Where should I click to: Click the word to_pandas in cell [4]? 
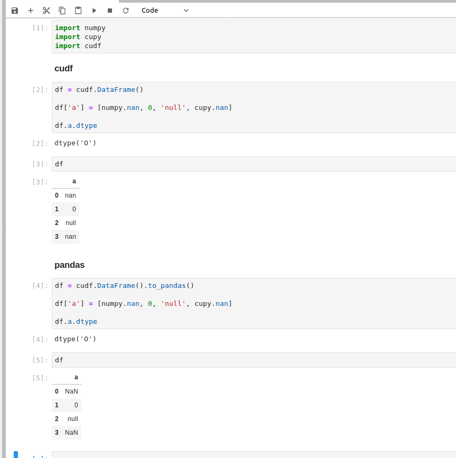pos(167,286)
